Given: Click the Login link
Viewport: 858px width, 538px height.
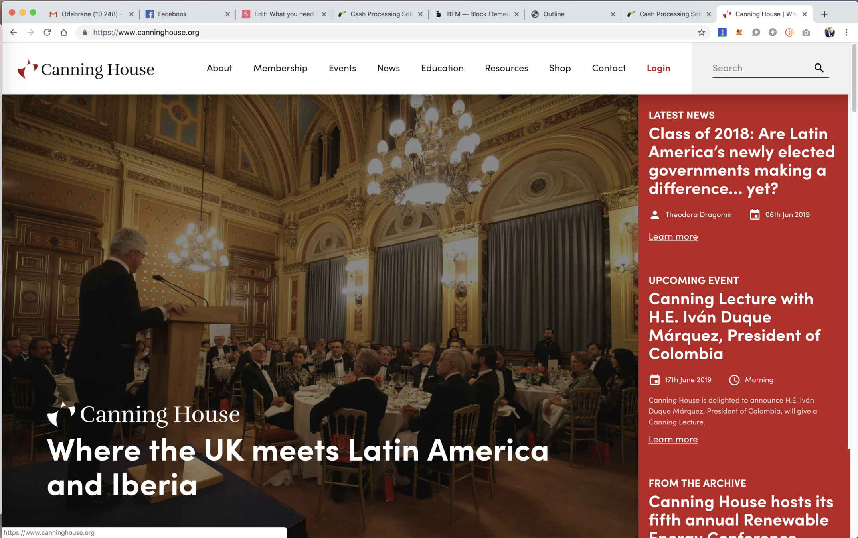Looking at the screenshot, I should 658,68.
